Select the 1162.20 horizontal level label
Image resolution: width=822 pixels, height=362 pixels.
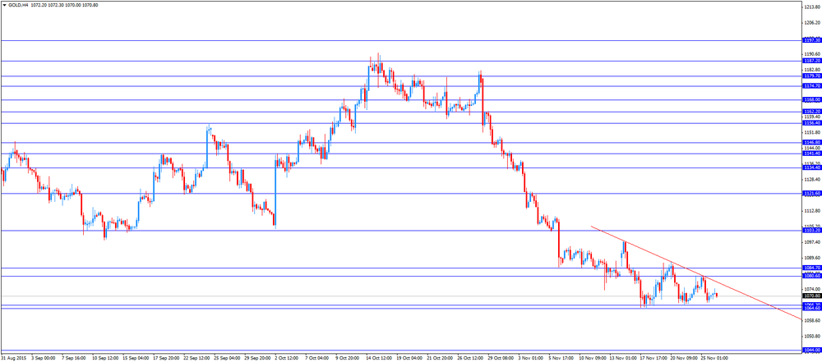(x=812, y=112)
